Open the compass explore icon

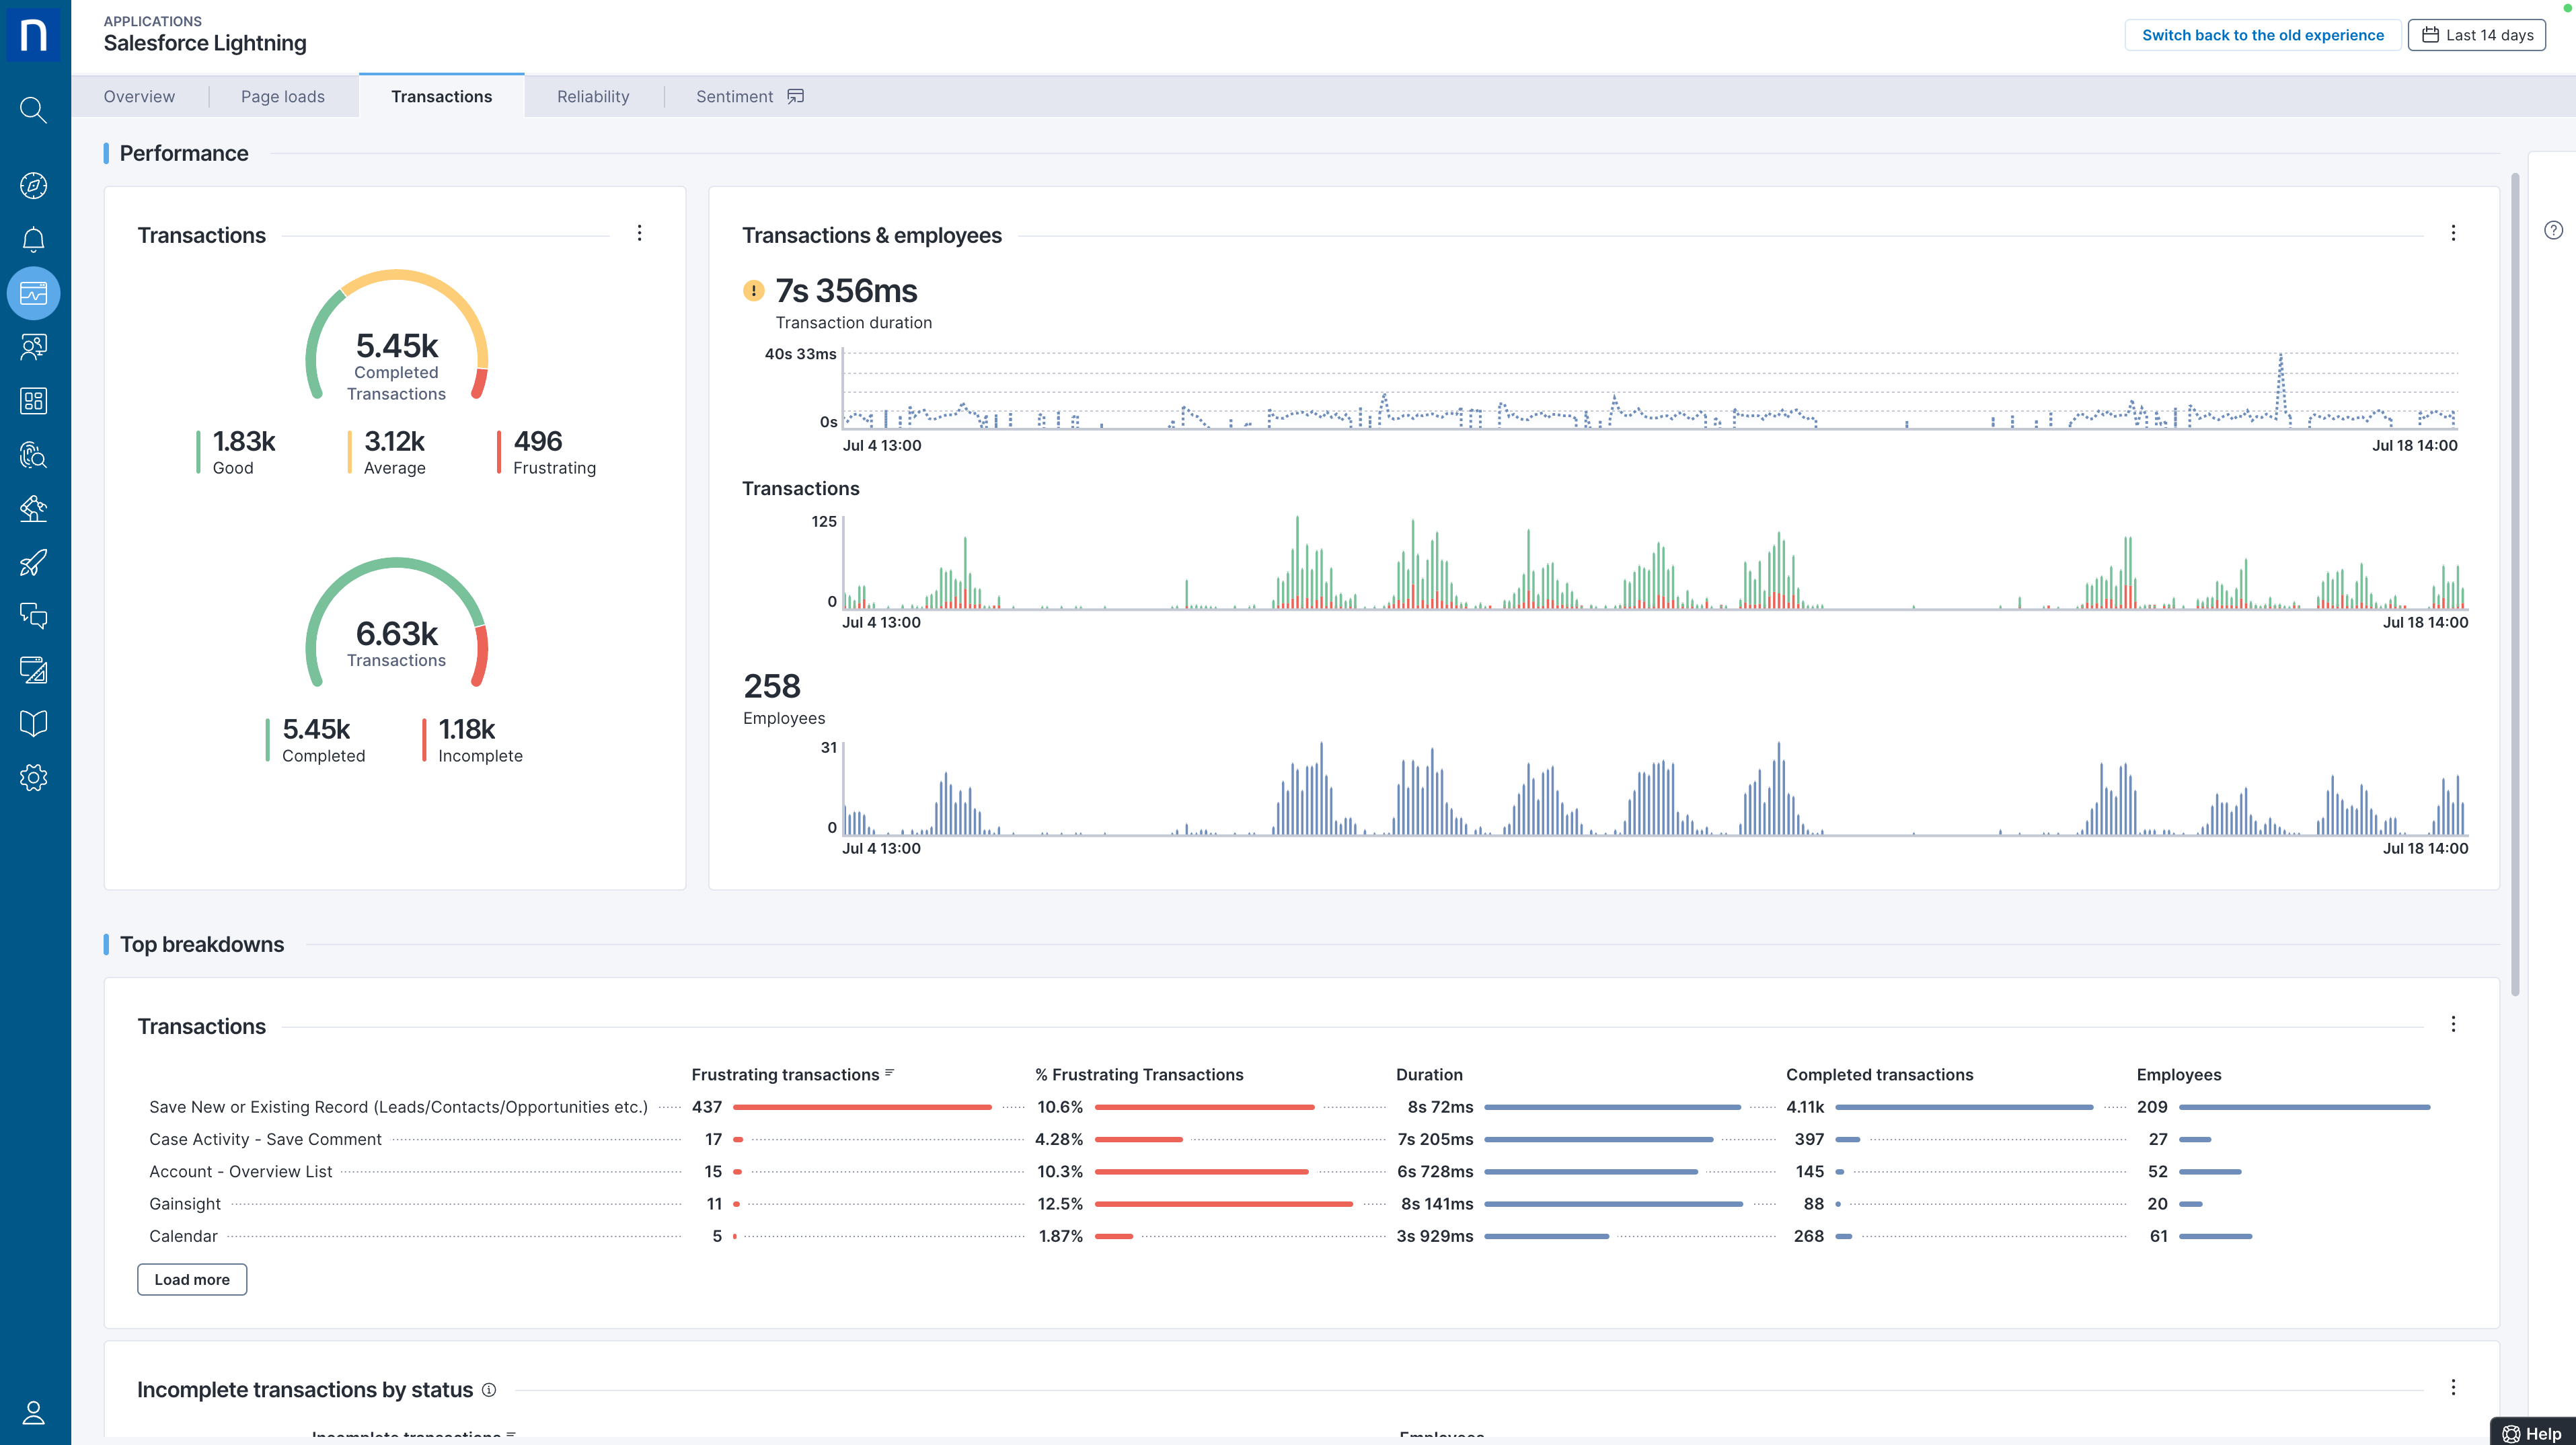click(33, 186)
